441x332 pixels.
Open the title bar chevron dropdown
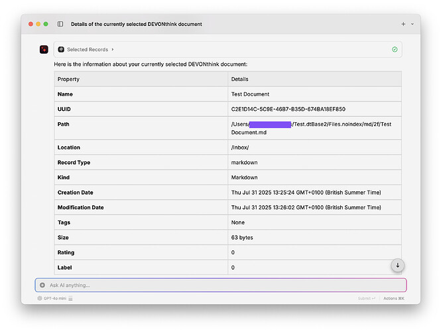tap(412, 24)
